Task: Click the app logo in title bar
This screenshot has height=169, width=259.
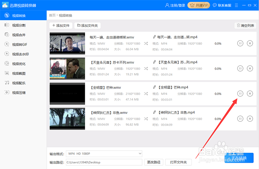Action: pos(5,5)
